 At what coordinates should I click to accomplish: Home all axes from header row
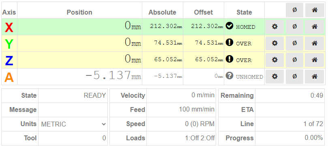tap(315, 10)
